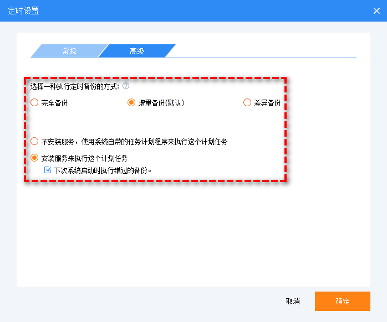
Task: Select the 不安装服务 task scheduler radio button
Action: (34, 141)
